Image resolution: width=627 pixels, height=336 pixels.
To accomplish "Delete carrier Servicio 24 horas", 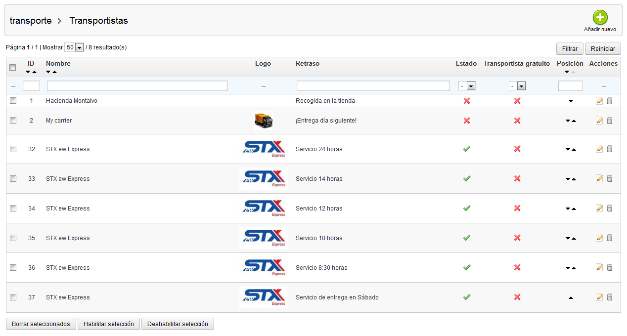I will pos(610,149).
